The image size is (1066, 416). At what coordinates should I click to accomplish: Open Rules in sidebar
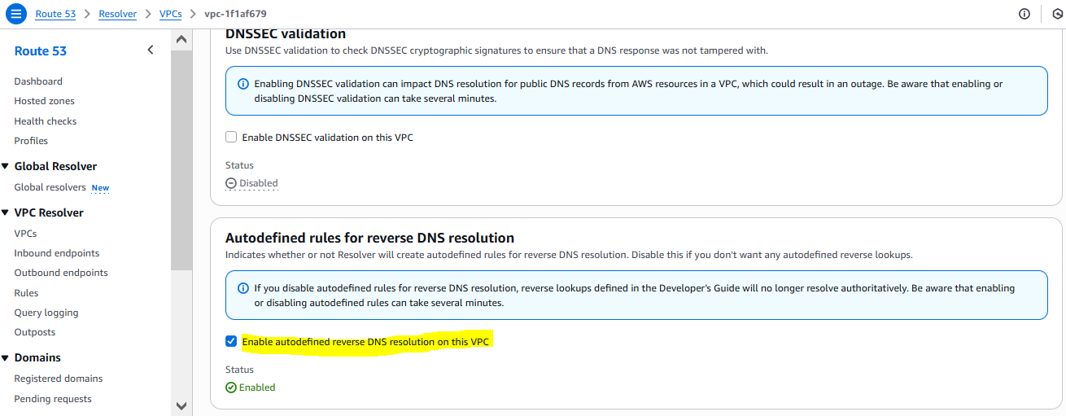click(26, 293)
